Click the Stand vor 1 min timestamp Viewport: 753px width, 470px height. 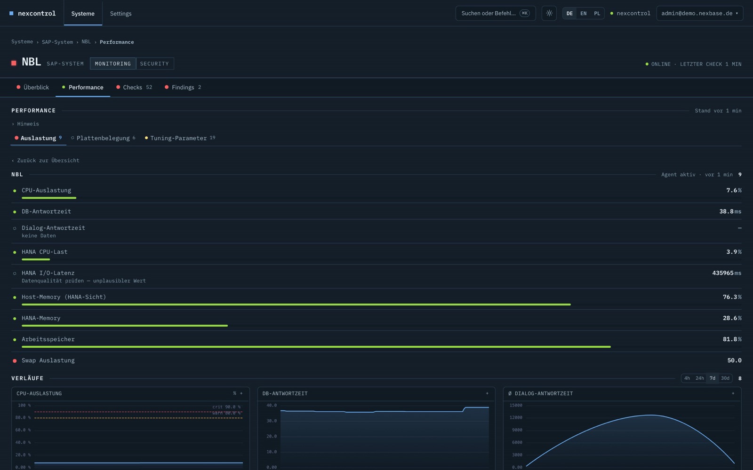click(718, 111)
